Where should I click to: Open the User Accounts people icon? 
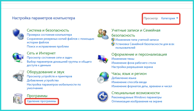point(103,34)
